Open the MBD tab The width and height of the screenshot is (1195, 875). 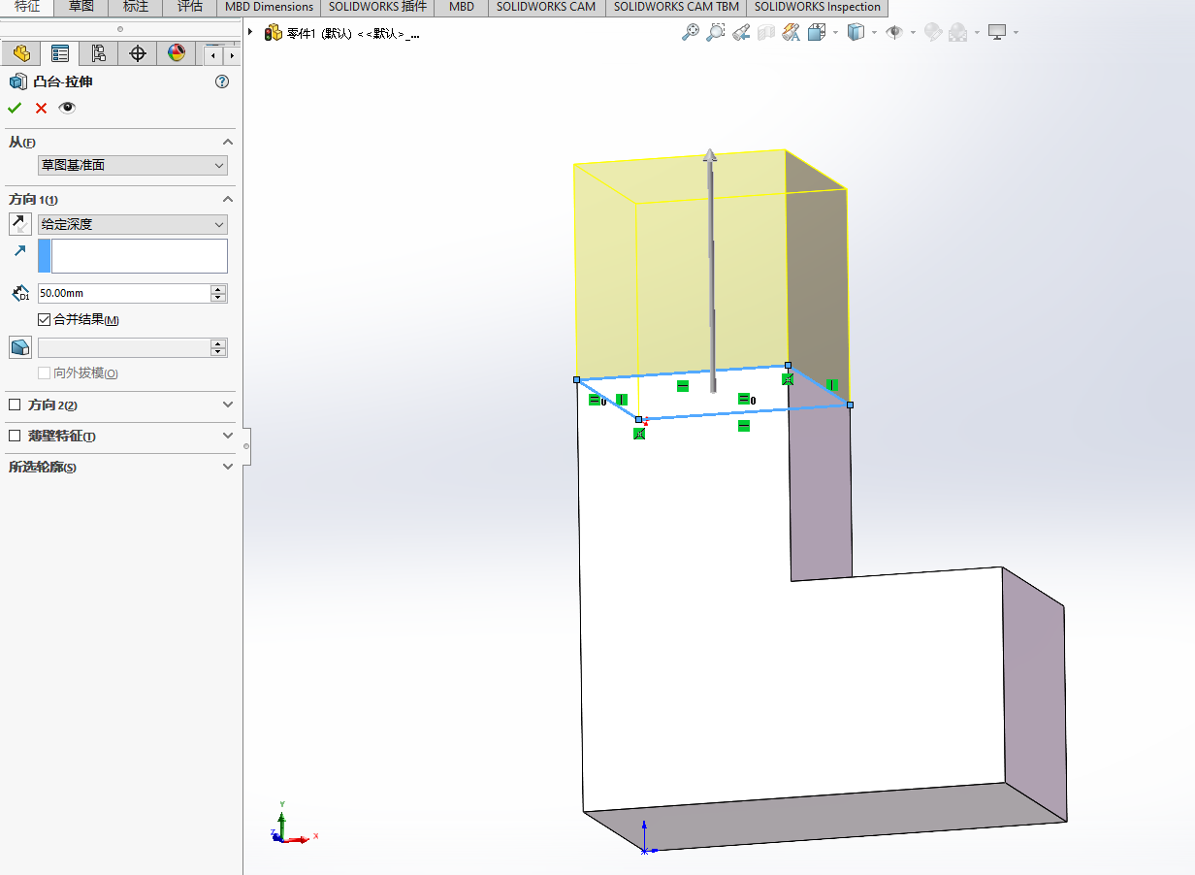tap(462, 7)
